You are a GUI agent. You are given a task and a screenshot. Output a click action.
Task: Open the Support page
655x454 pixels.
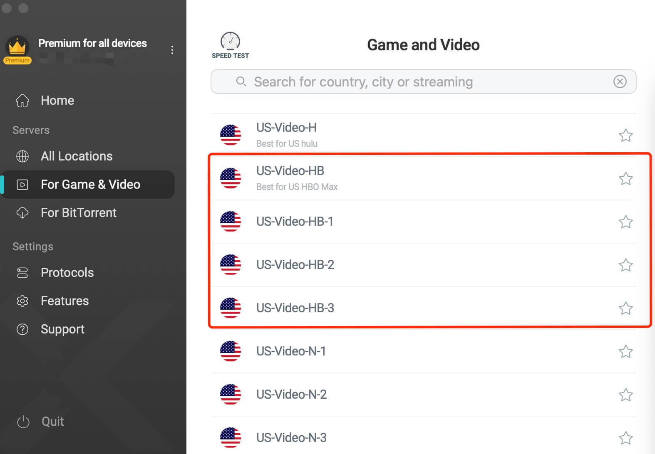point(87,329)
